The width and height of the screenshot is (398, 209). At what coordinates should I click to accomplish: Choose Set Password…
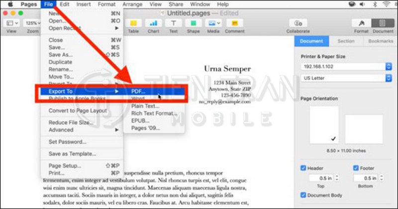coord(82,142)
